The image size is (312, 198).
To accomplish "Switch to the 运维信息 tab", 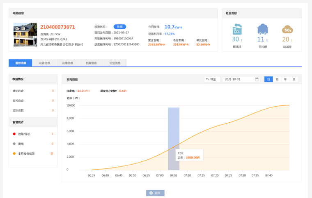I will [68, 63].
